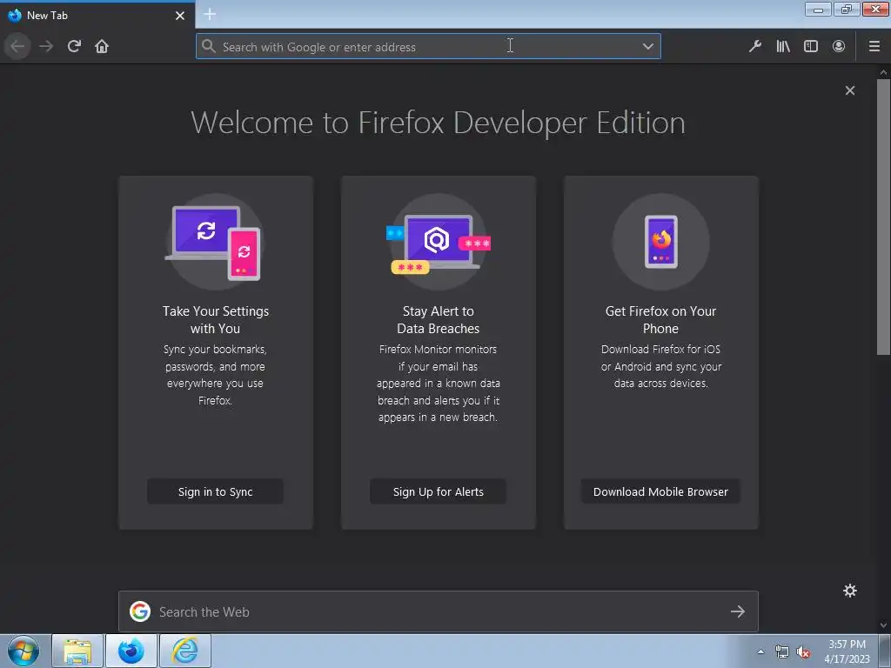This screenshot has width=891, height=668.
Task: Focus the Search with Google address bar
Action: click(x=428, y=46)
